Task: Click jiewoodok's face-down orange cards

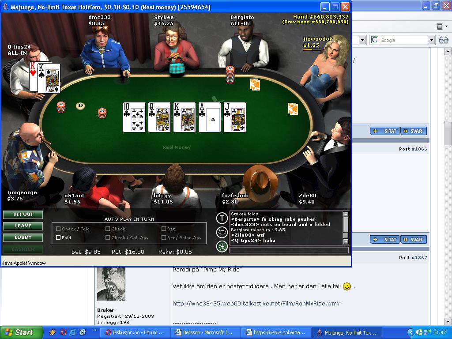Action: pos(293,109)
